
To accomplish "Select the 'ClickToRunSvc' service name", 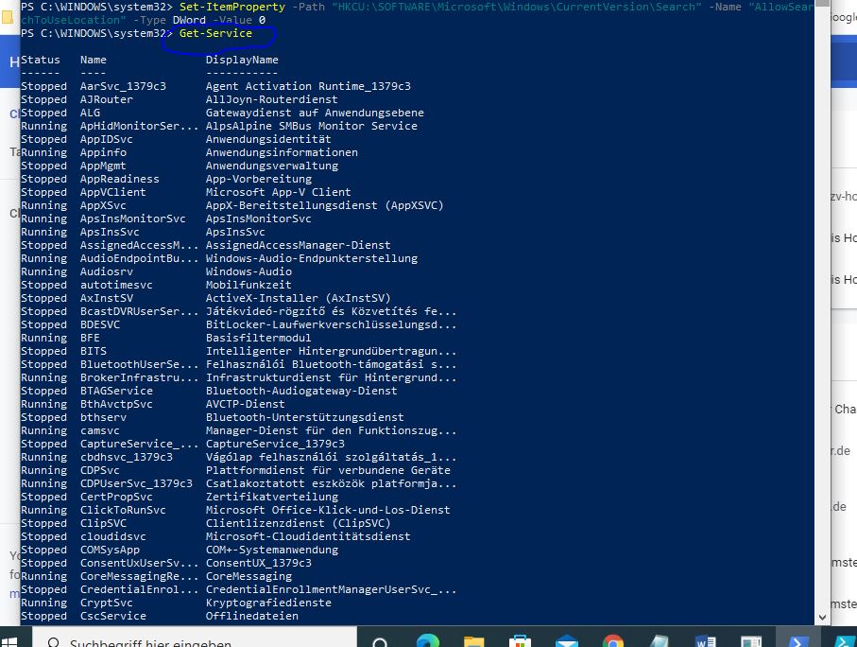I will pyautogui.click(x=123, y=510).
